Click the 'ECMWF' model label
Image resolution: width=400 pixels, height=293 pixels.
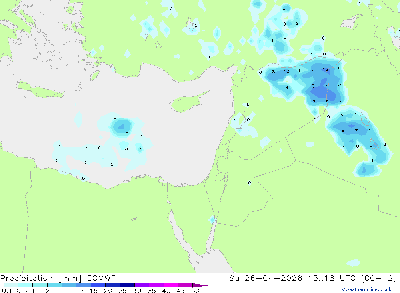[101, 278]
